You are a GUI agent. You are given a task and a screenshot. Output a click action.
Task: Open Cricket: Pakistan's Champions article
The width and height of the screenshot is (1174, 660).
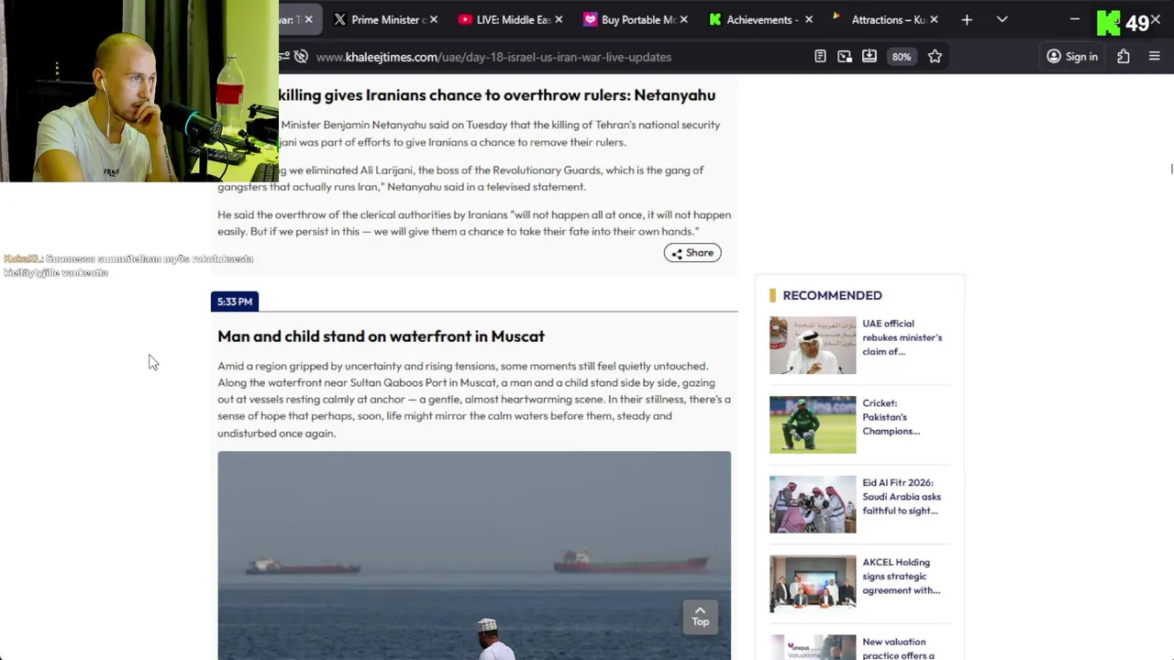click(891, 417)
